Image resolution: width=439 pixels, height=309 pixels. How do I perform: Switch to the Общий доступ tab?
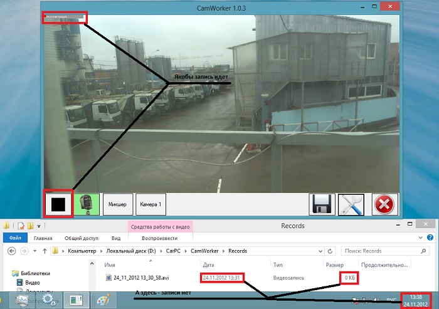click(x=82, y=238)
